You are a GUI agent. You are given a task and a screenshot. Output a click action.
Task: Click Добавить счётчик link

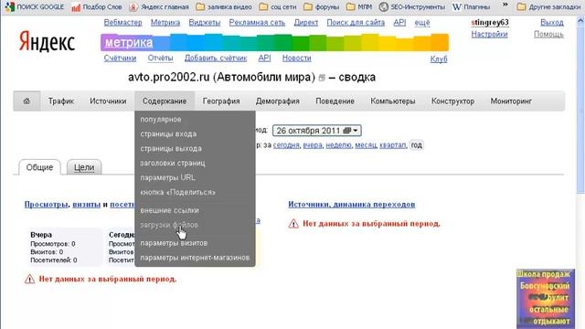tap(216, 58)
